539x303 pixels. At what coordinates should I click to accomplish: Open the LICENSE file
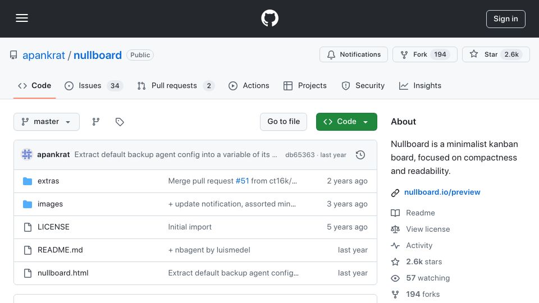(x=53, y=227)
